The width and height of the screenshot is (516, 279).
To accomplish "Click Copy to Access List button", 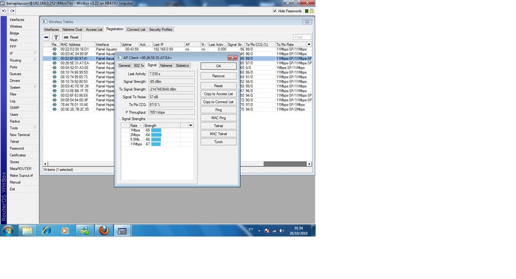I will tap(219, 94).
